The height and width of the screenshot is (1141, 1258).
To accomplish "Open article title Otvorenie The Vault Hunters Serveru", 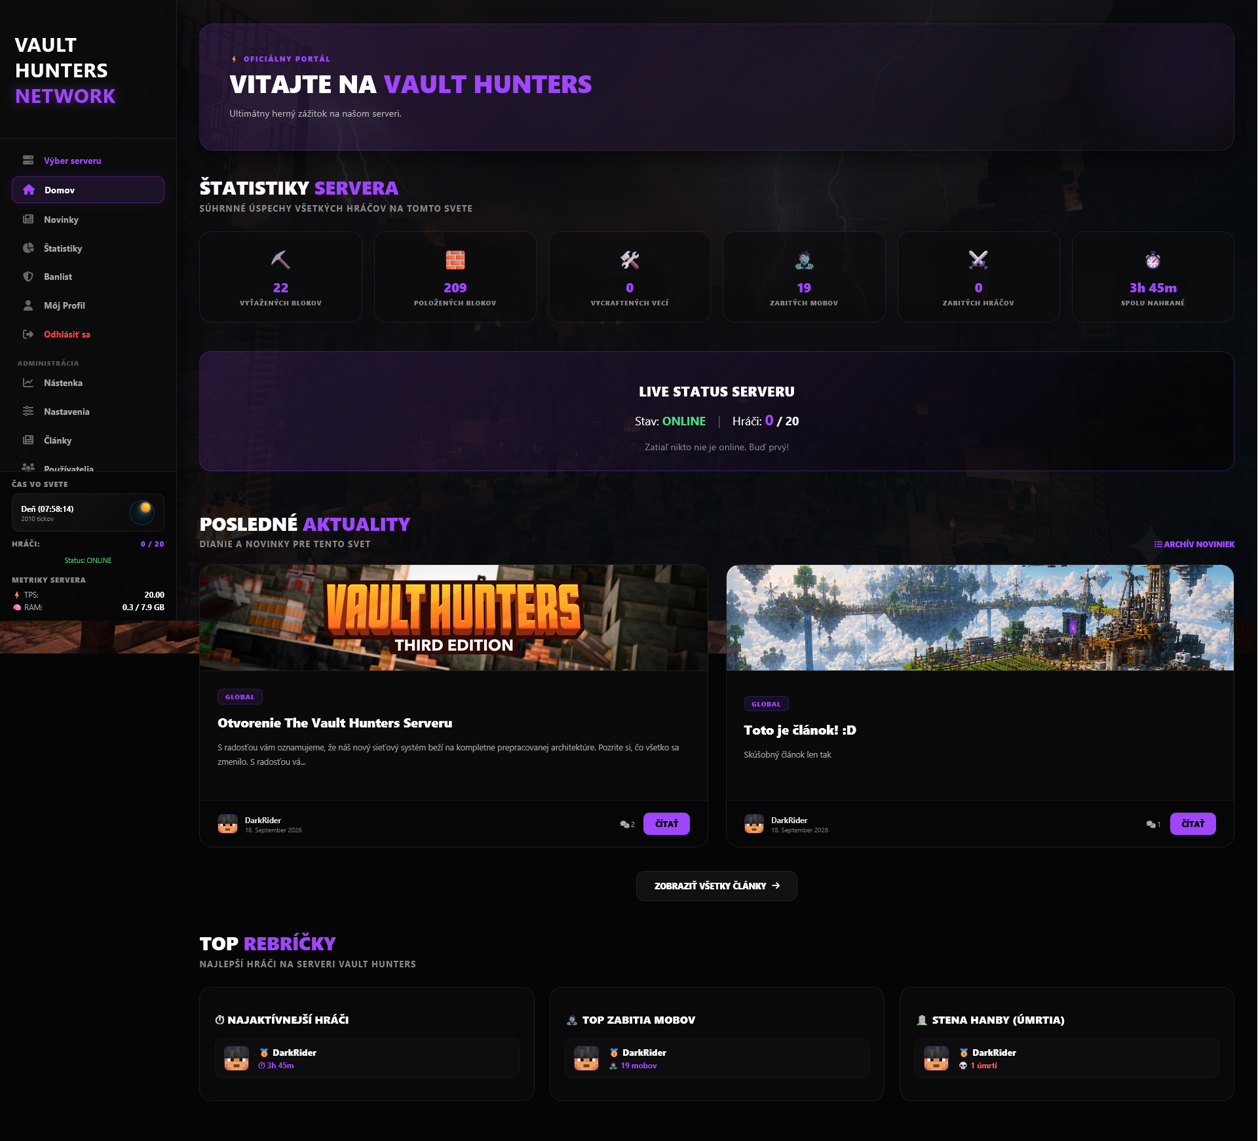I will (x=335, y=723).
